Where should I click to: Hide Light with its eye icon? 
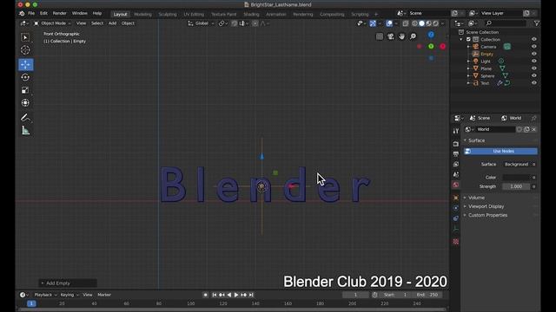click(x=534, y=62)
